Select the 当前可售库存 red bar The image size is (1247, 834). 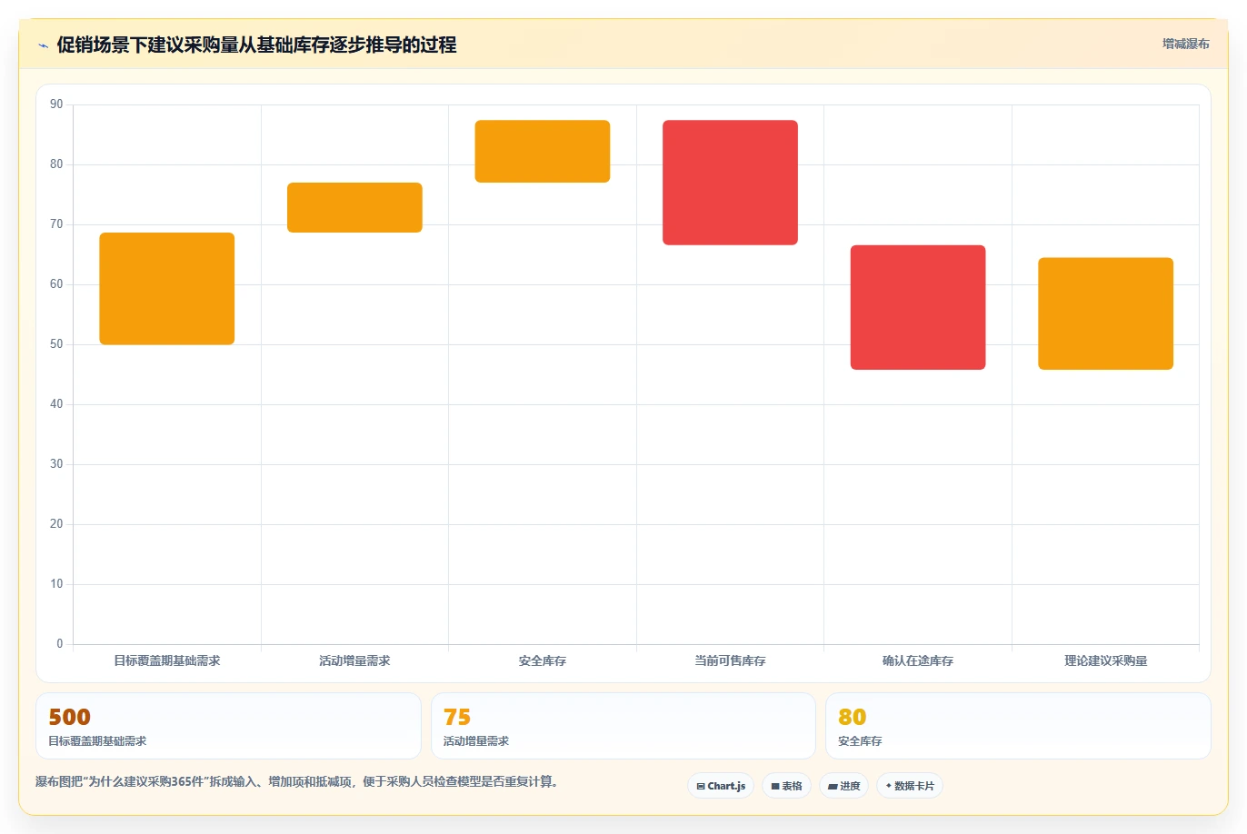[x=730, y=183]
